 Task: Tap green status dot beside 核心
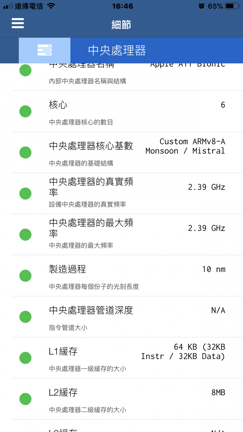[x=25, y=111]
